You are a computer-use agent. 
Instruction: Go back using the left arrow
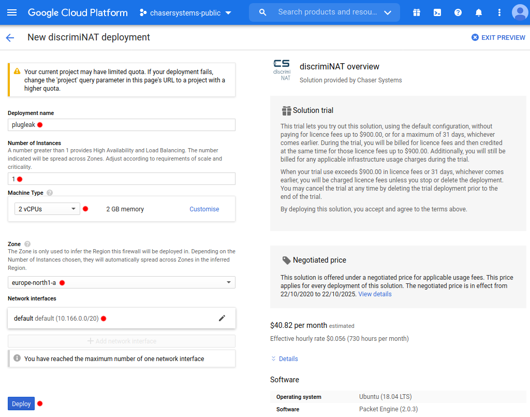[10, 37]
